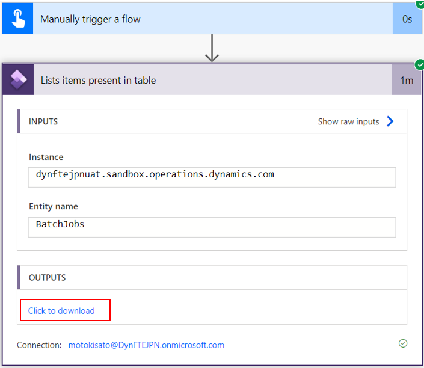Click green success badge on Lists items step

tap(419, 65)
